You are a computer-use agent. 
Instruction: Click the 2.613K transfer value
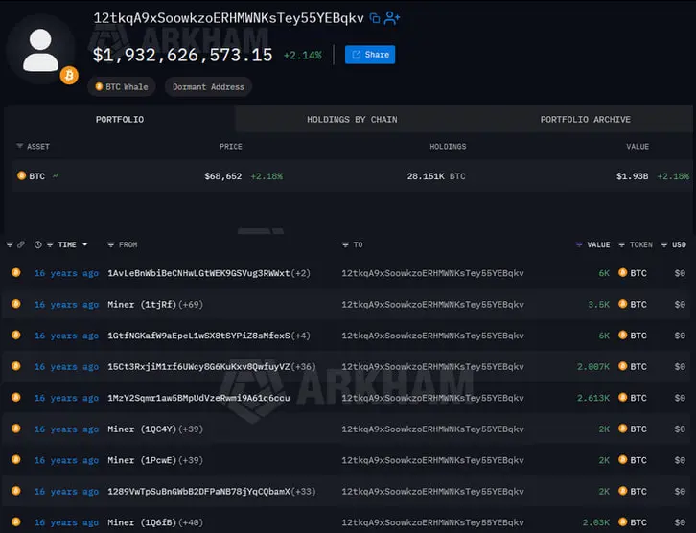[x=593, y=398]
